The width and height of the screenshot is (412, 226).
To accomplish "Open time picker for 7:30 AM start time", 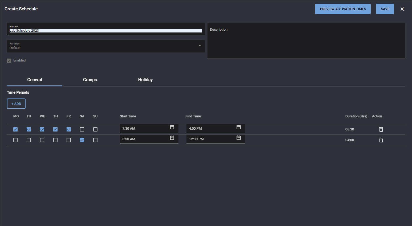I will [x=172, y=127].
